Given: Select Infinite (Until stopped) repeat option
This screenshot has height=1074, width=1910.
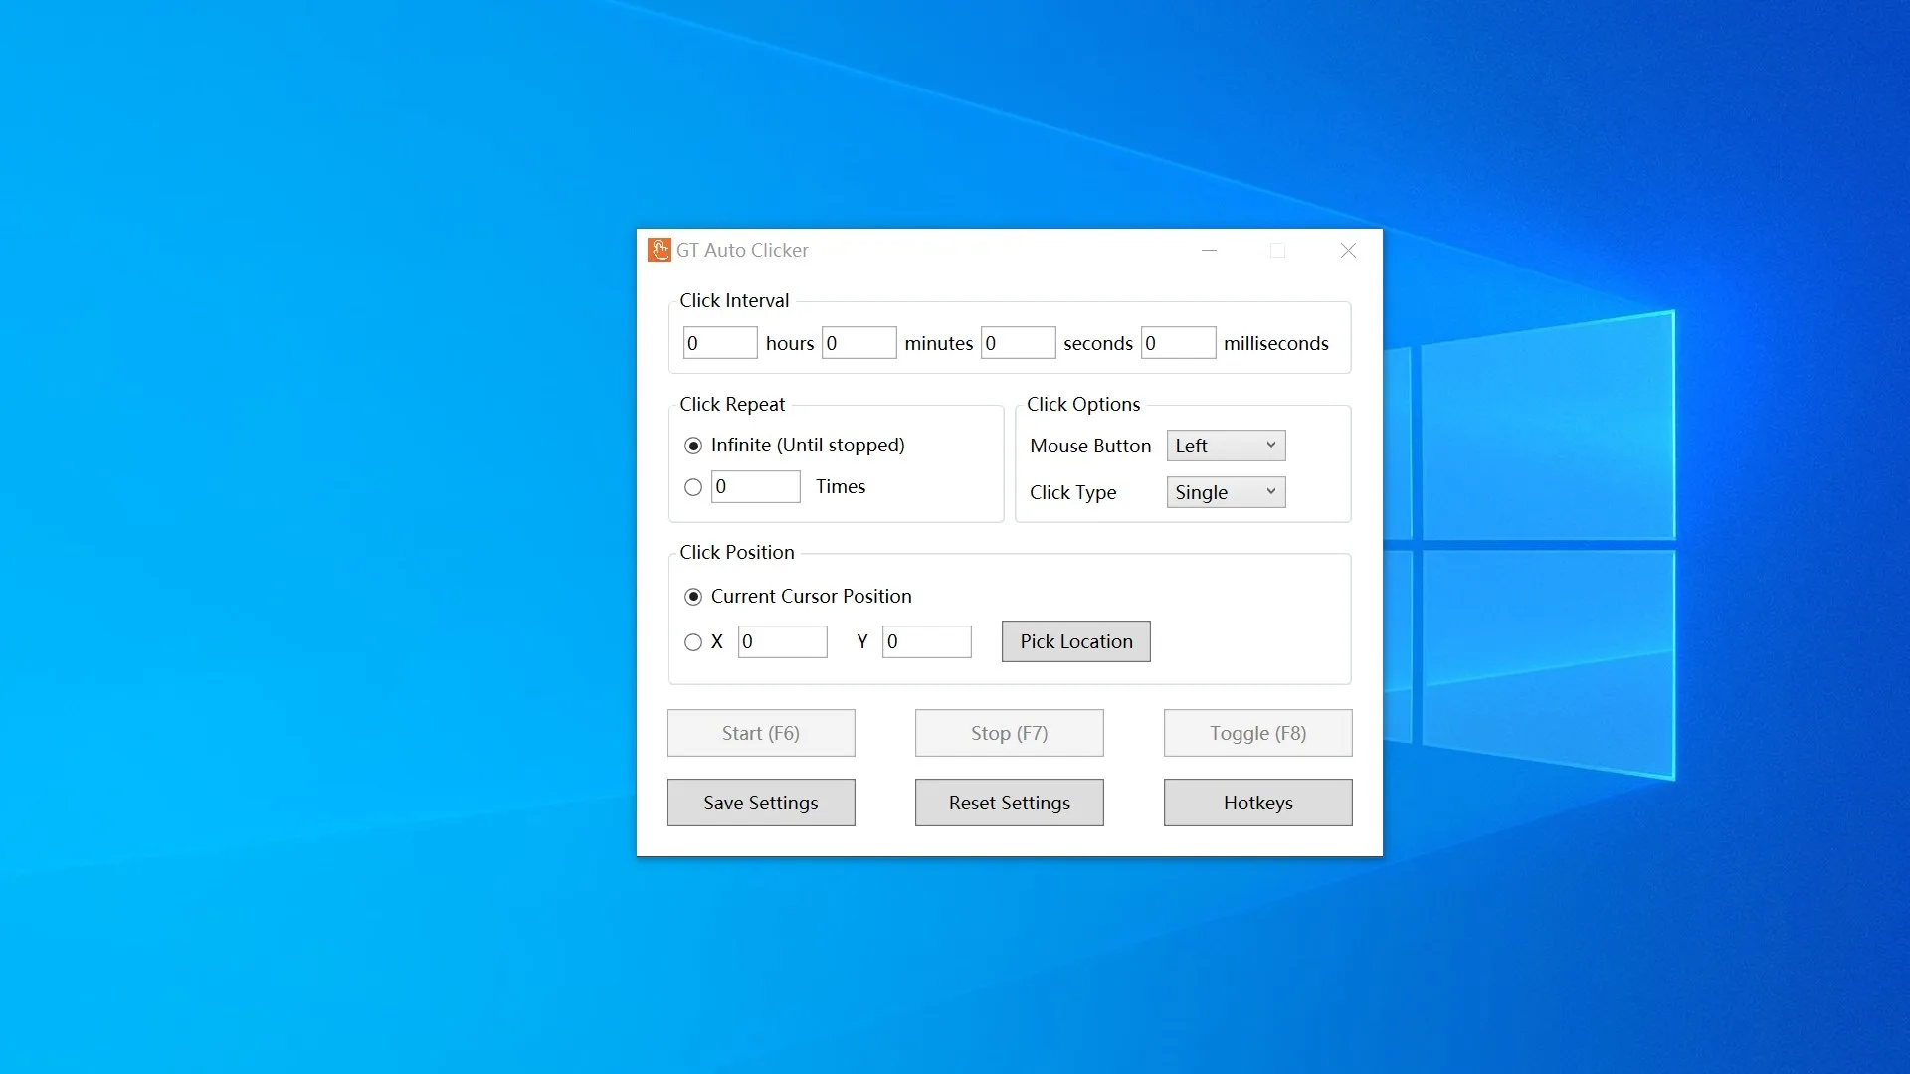Looking at the screenshot, I should tap(693, 446).
